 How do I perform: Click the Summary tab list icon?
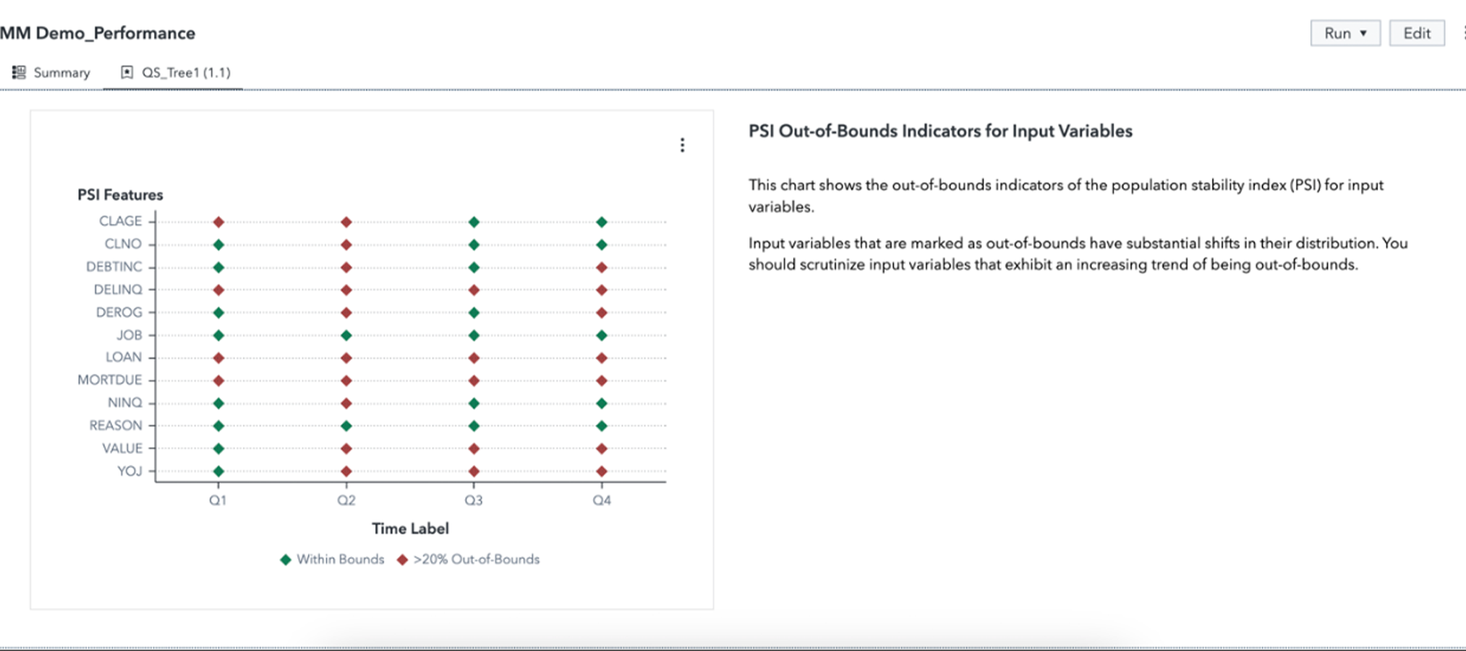click(19, 72)
